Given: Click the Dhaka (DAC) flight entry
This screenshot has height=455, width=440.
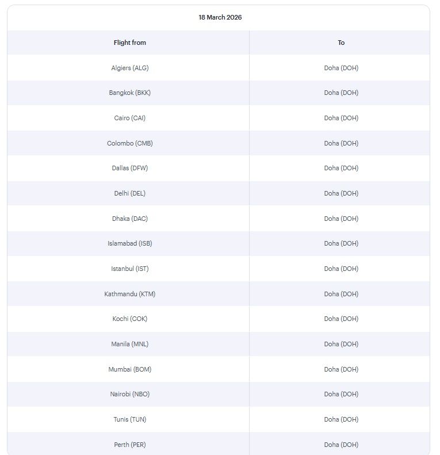Looking at the screenshot, I should (130, 219).
